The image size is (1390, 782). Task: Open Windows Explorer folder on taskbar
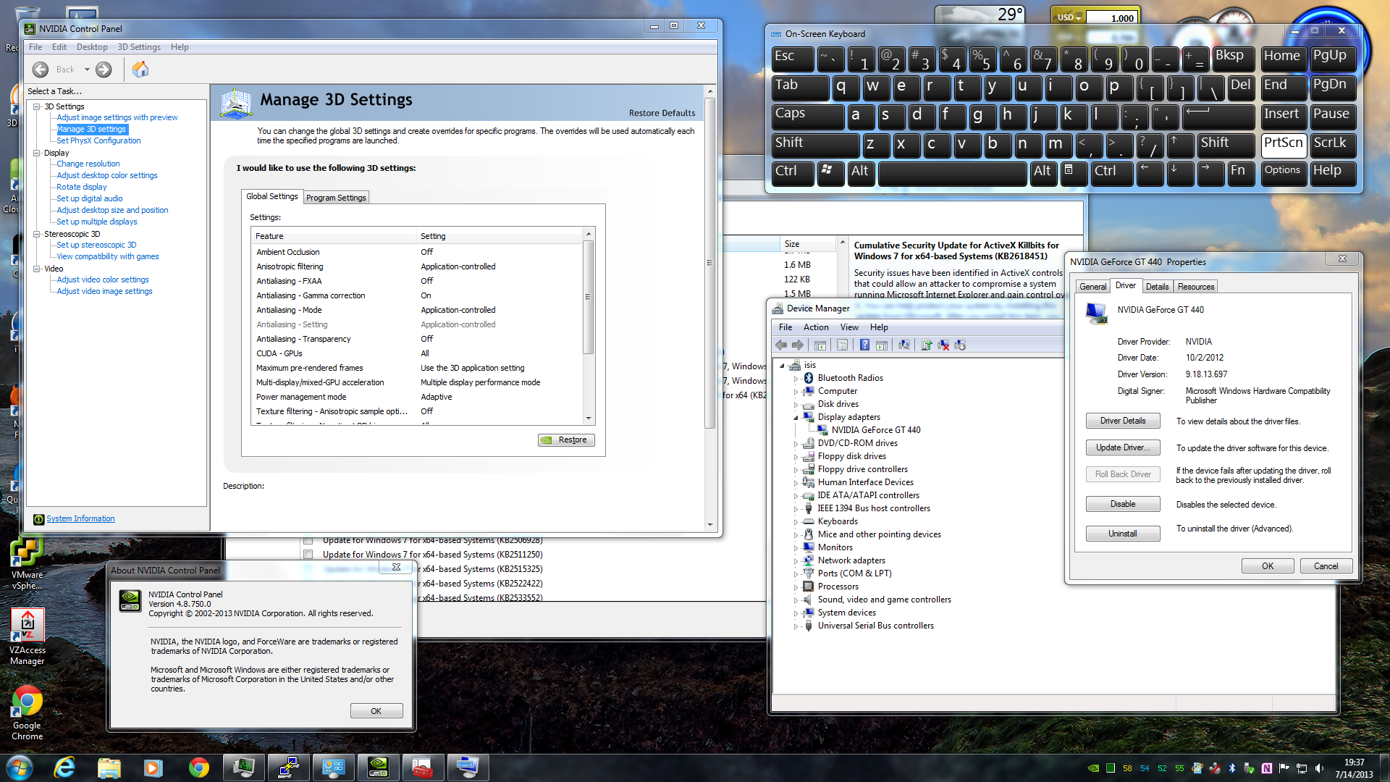click(x=109, y=768)
